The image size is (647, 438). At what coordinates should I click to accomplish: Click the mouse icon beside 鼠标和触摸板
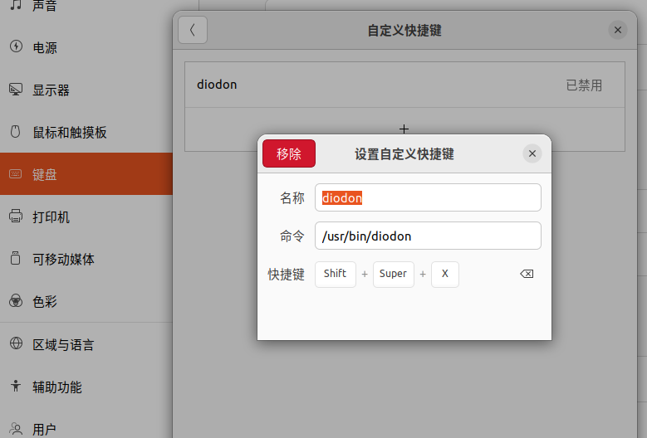coord(15,131)
